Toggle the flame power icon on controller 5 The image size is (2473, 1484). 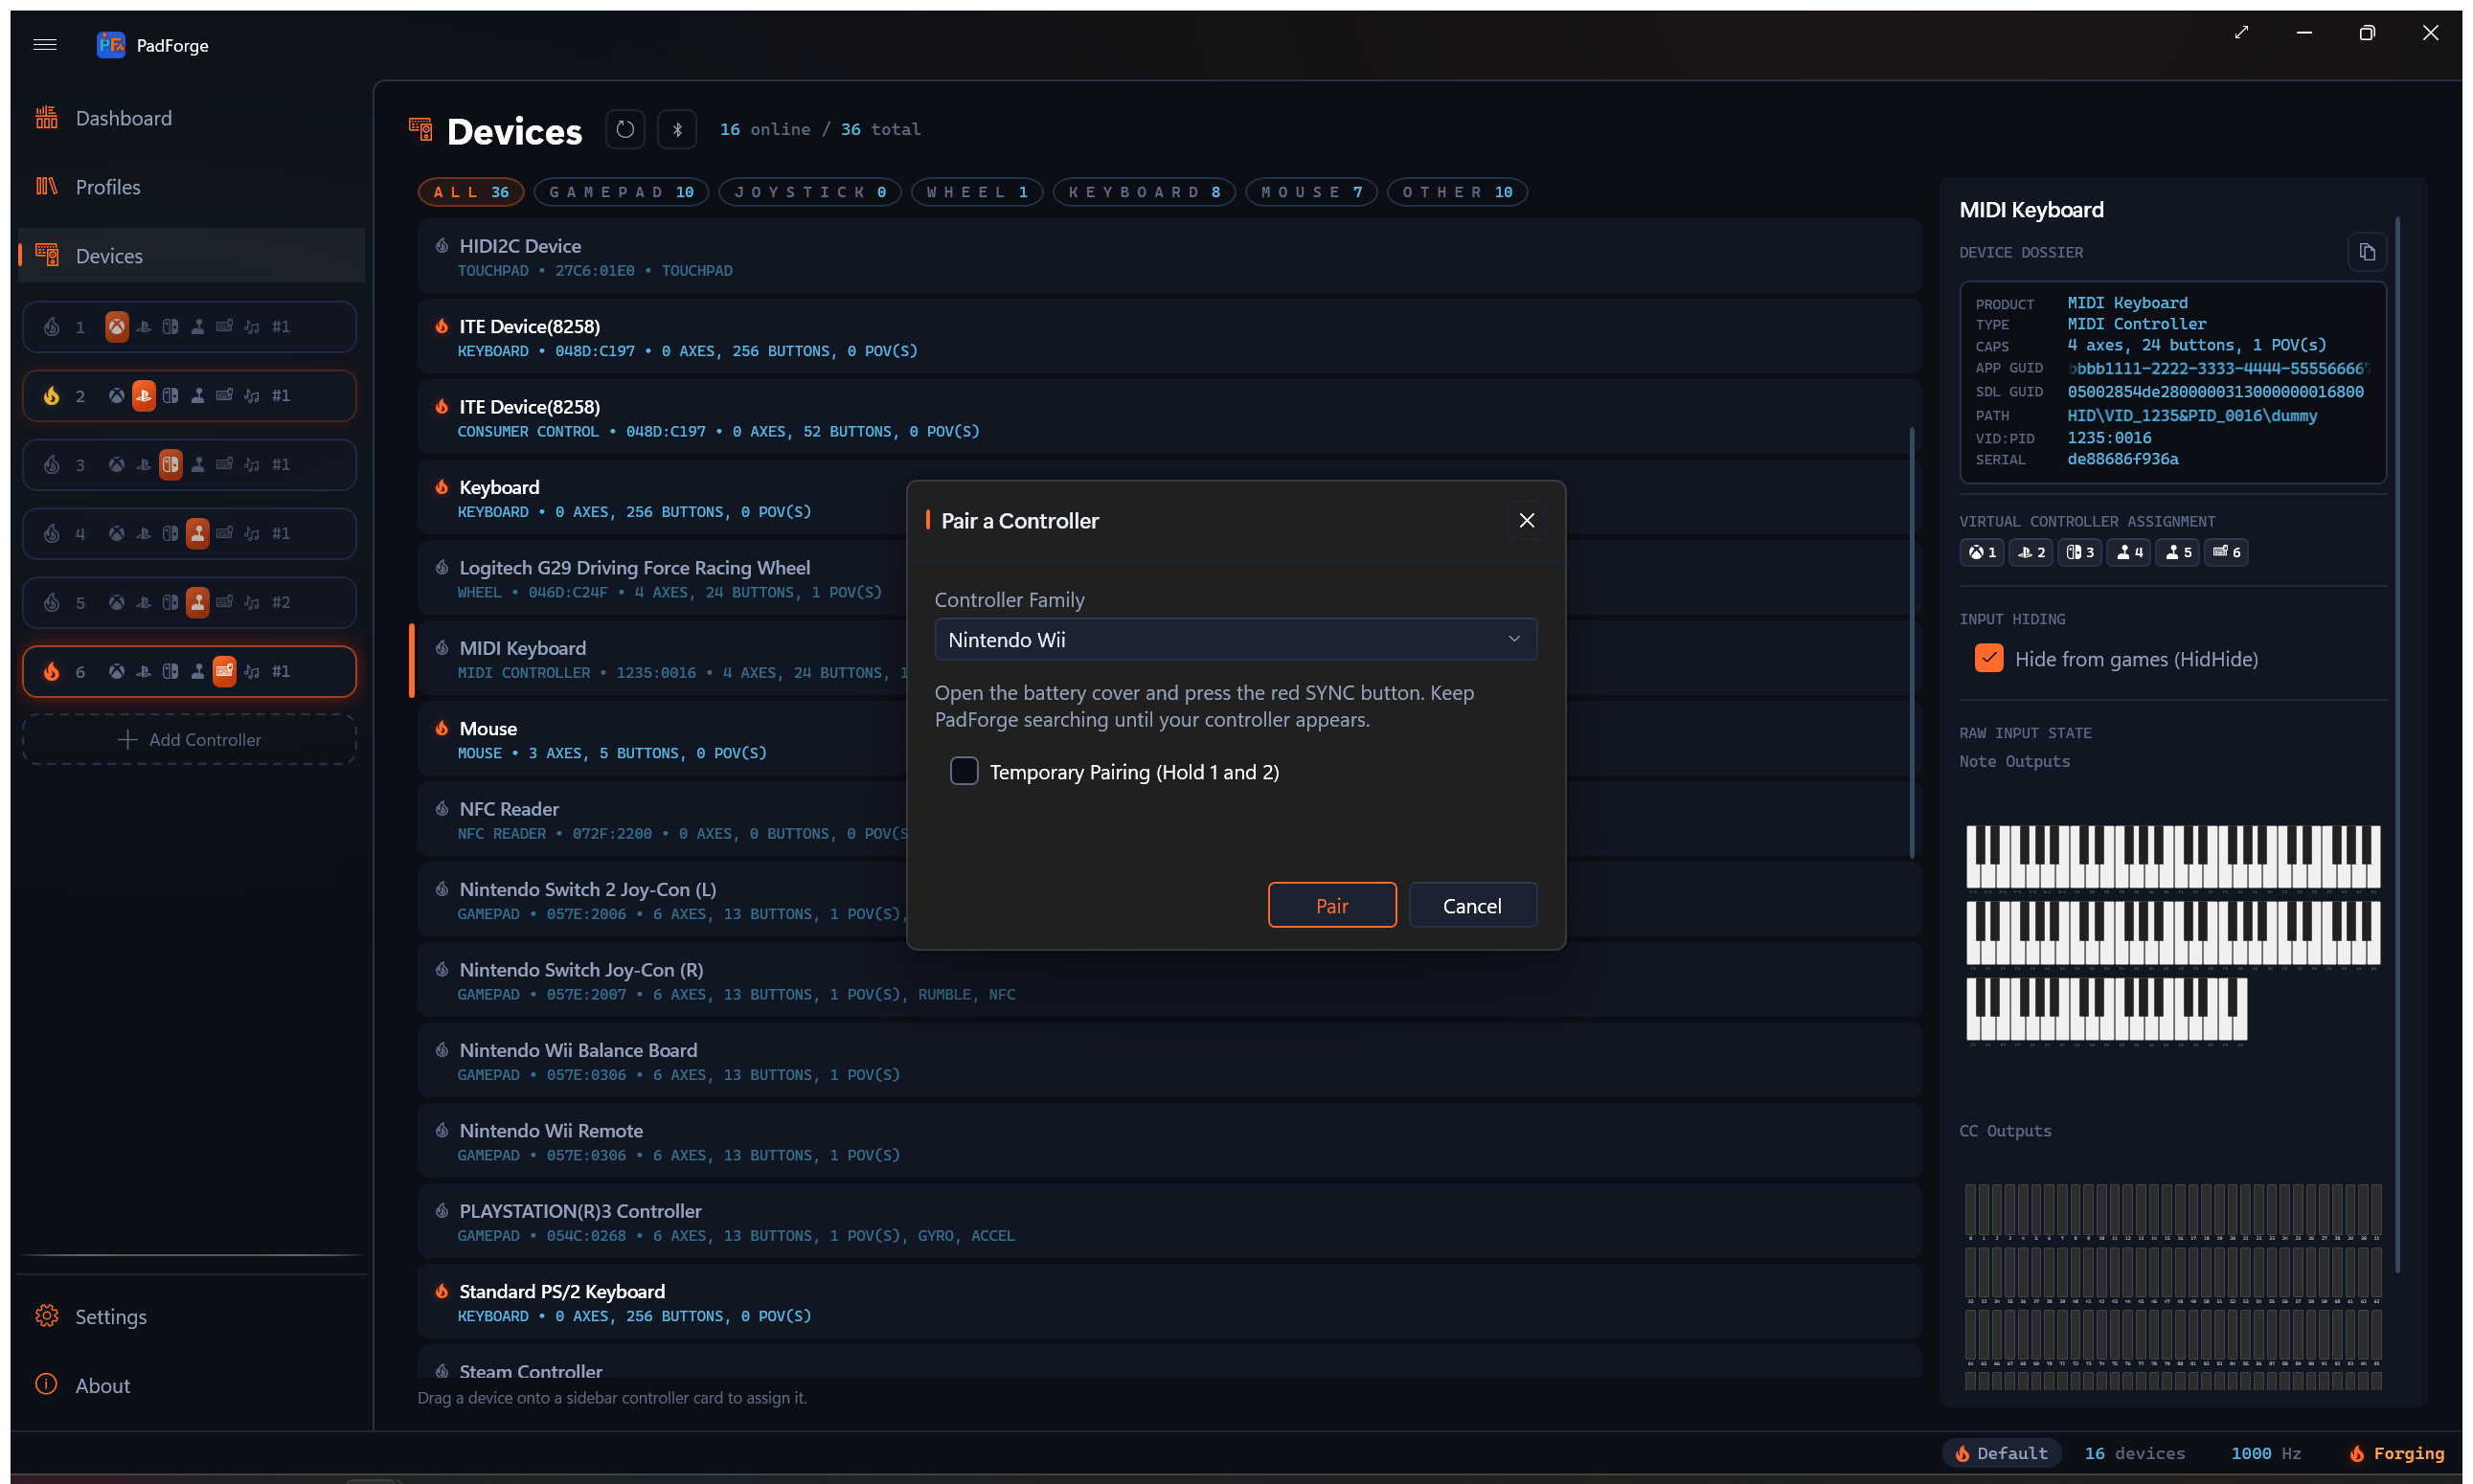[x=51, y=603]
